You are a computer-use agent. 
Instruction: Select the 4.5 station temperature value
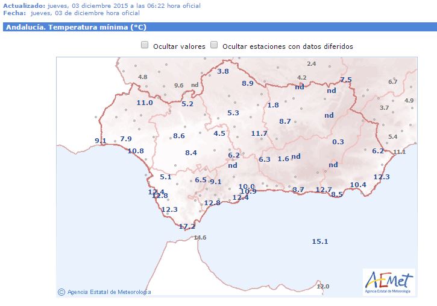pyautogui.click(x=219, y=133)
